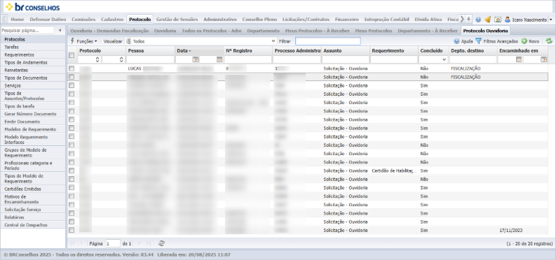Click first Protocolo filter spinner
This screenshot has height=260, width=556.
coord(97,59)
